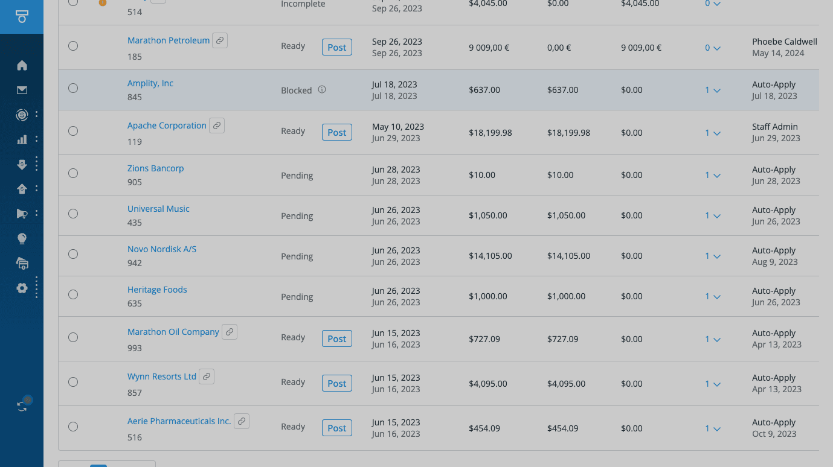This screenshot has height=467, width=833.
Task: Click the megaphone icon in the sidebar
Action: tap(22, 213)
